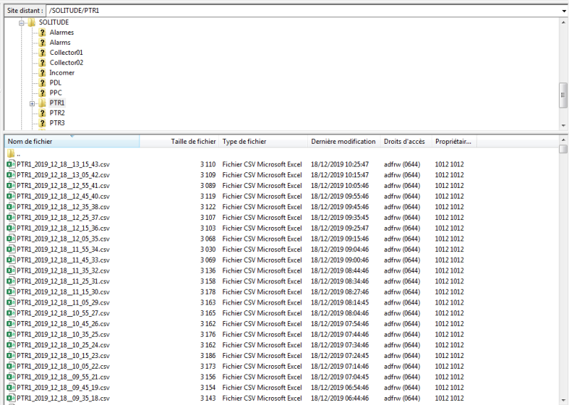Click the Excel icon of PTR1_2019_12_18__11_55_34.csv
569x405 pixels.
tap(11, 250)
